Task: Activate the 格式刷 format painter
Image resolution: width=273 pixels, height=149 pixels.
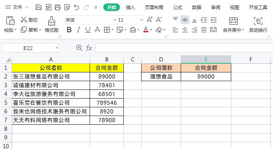Action: click(x=52, y=24)
